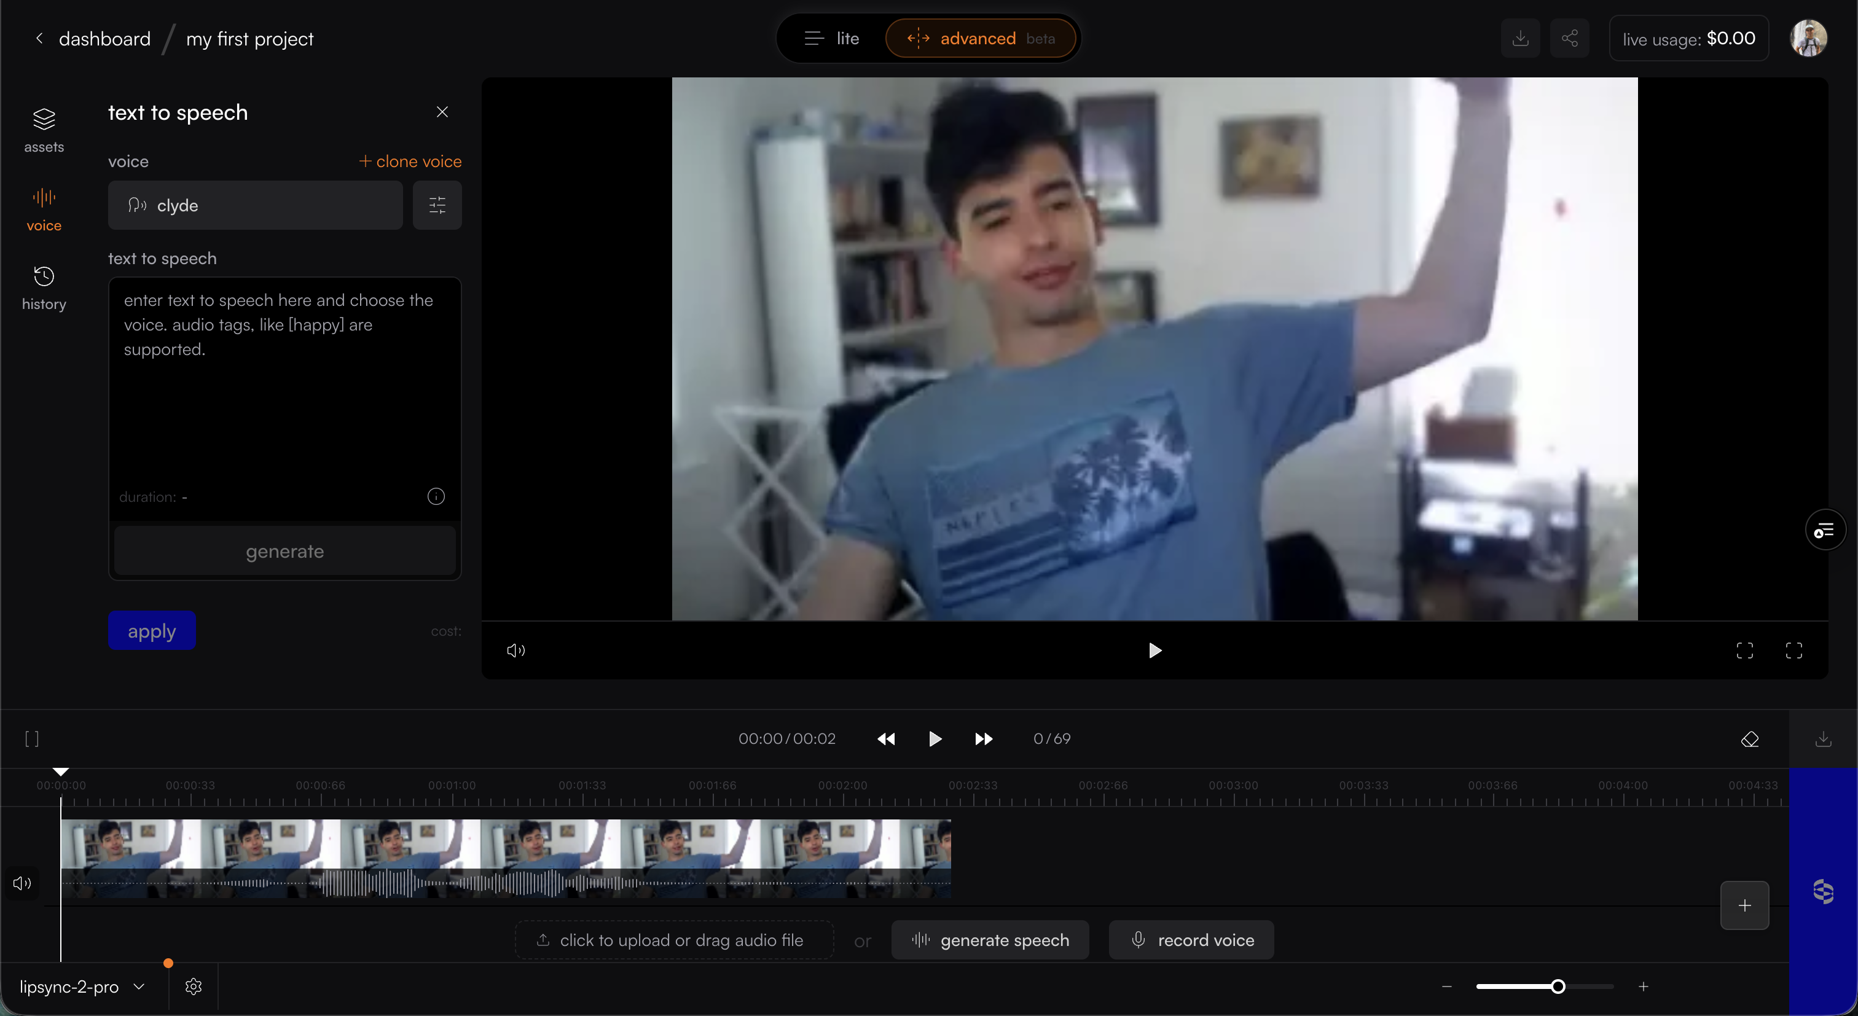Open the voice panel in sidebar
Image resolution: width=1858 pixels, height=1016 pixels.
(x=44, y=209)
